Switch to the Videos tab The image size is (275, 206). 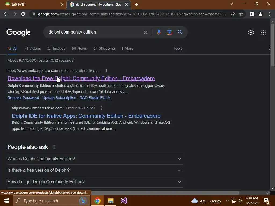32,49
